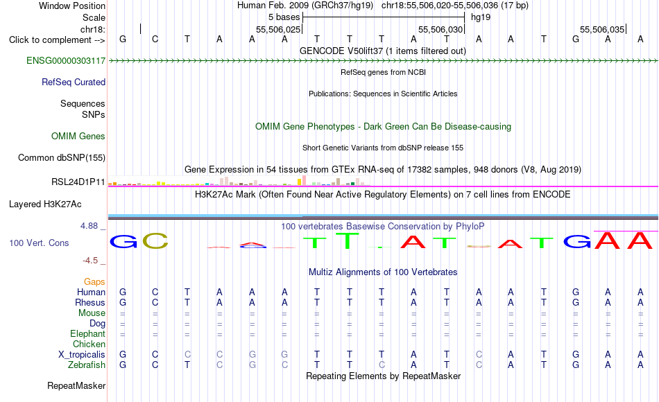Click the '5 bases' scale bar
This screenshot has height=402, width=659.
point(384,17)
